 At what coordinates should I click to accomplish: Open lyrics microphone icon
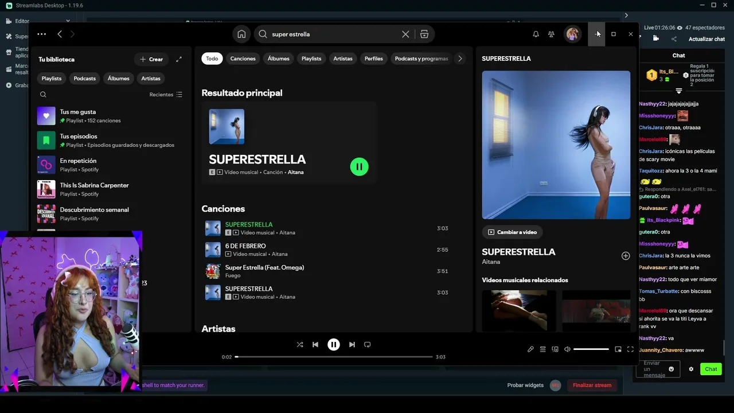pos(530,349)
